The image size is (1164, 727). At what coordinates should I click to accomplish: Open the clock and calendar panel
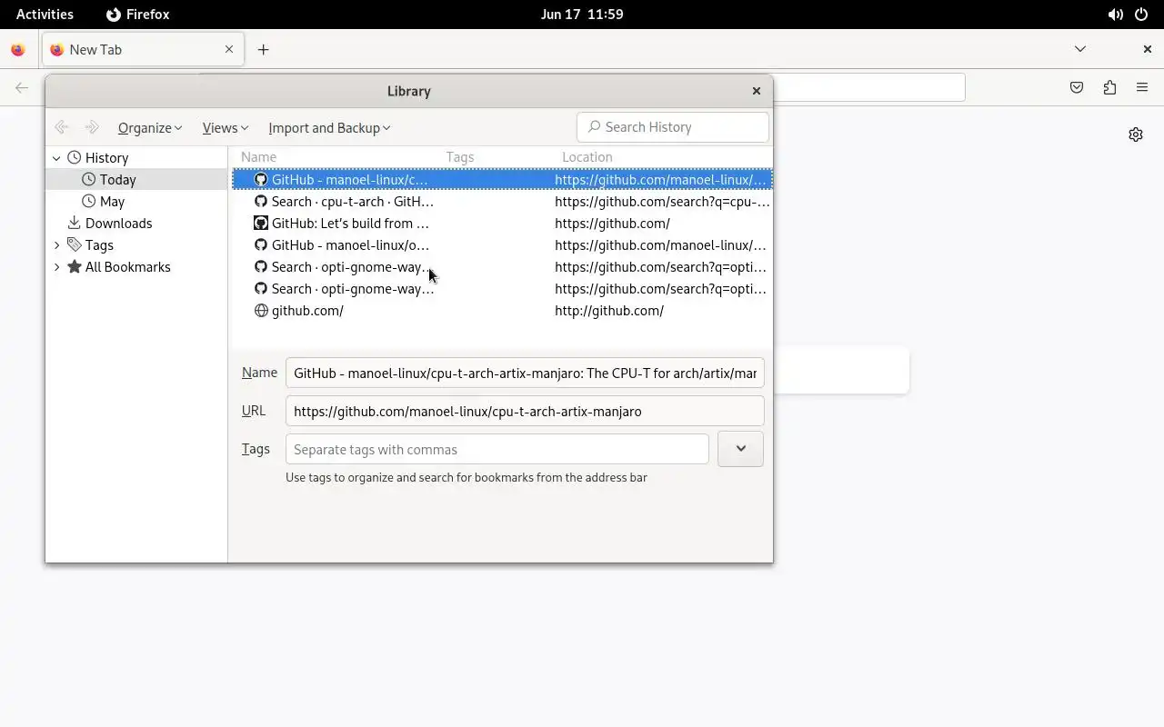[582, 15]
